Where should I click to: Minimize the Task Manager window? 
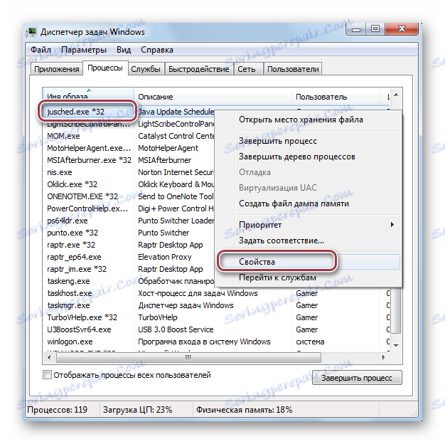point(356,29)
